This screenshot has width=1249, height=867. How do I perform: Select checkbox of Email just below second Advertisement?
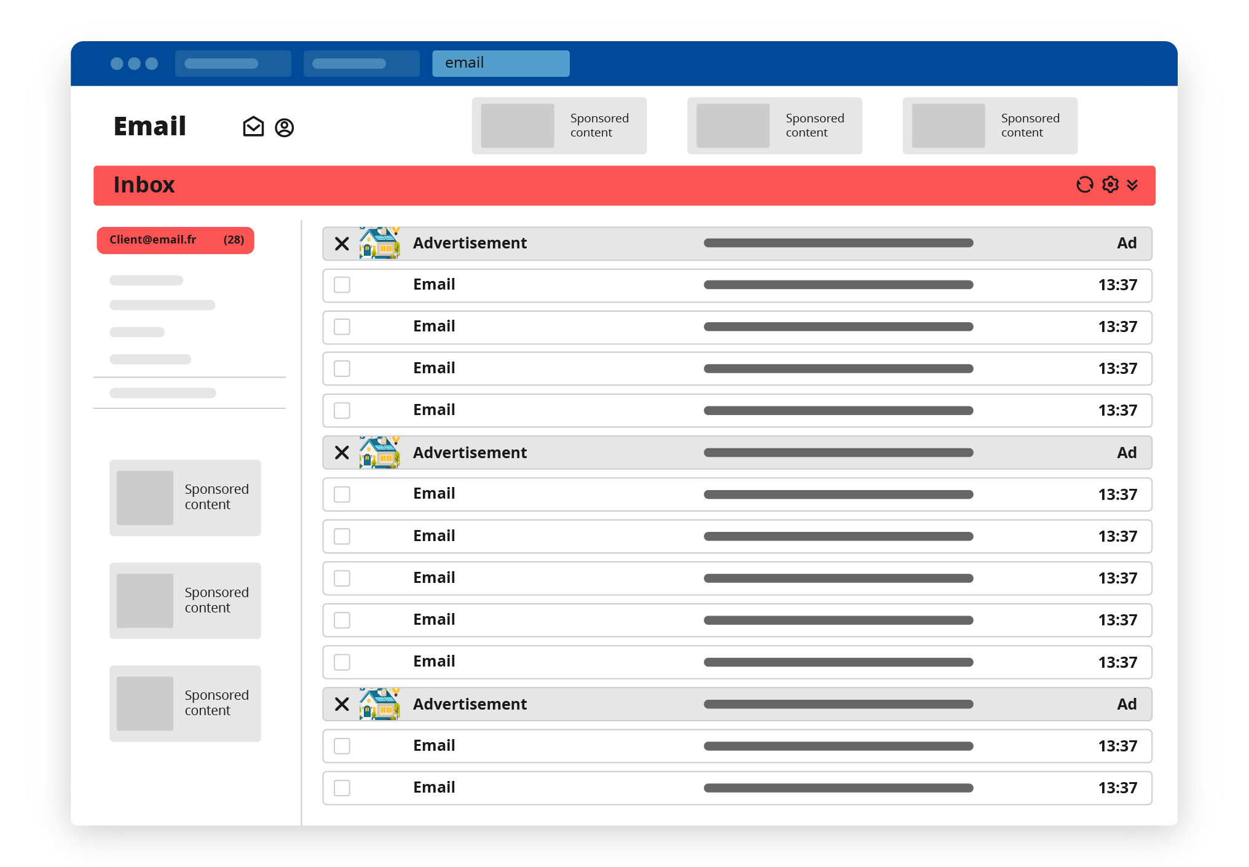click(342, 494)
